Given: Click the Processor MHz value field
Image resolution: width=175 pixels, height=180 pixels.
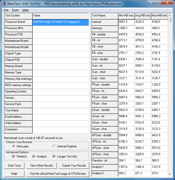Looking at the screenshot, I should point(61,29).
